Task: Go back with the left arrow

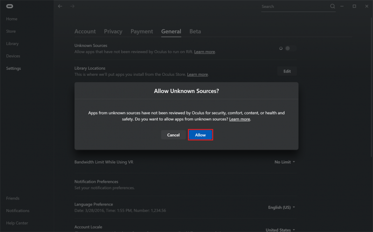Action: [60, 6]
